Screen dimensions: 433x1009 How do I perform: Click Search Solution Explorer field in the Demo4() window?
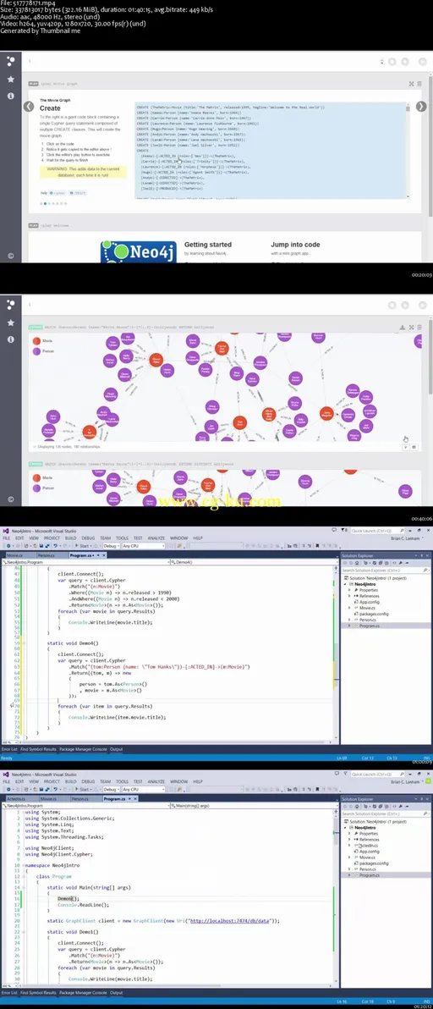click(386, 571)
